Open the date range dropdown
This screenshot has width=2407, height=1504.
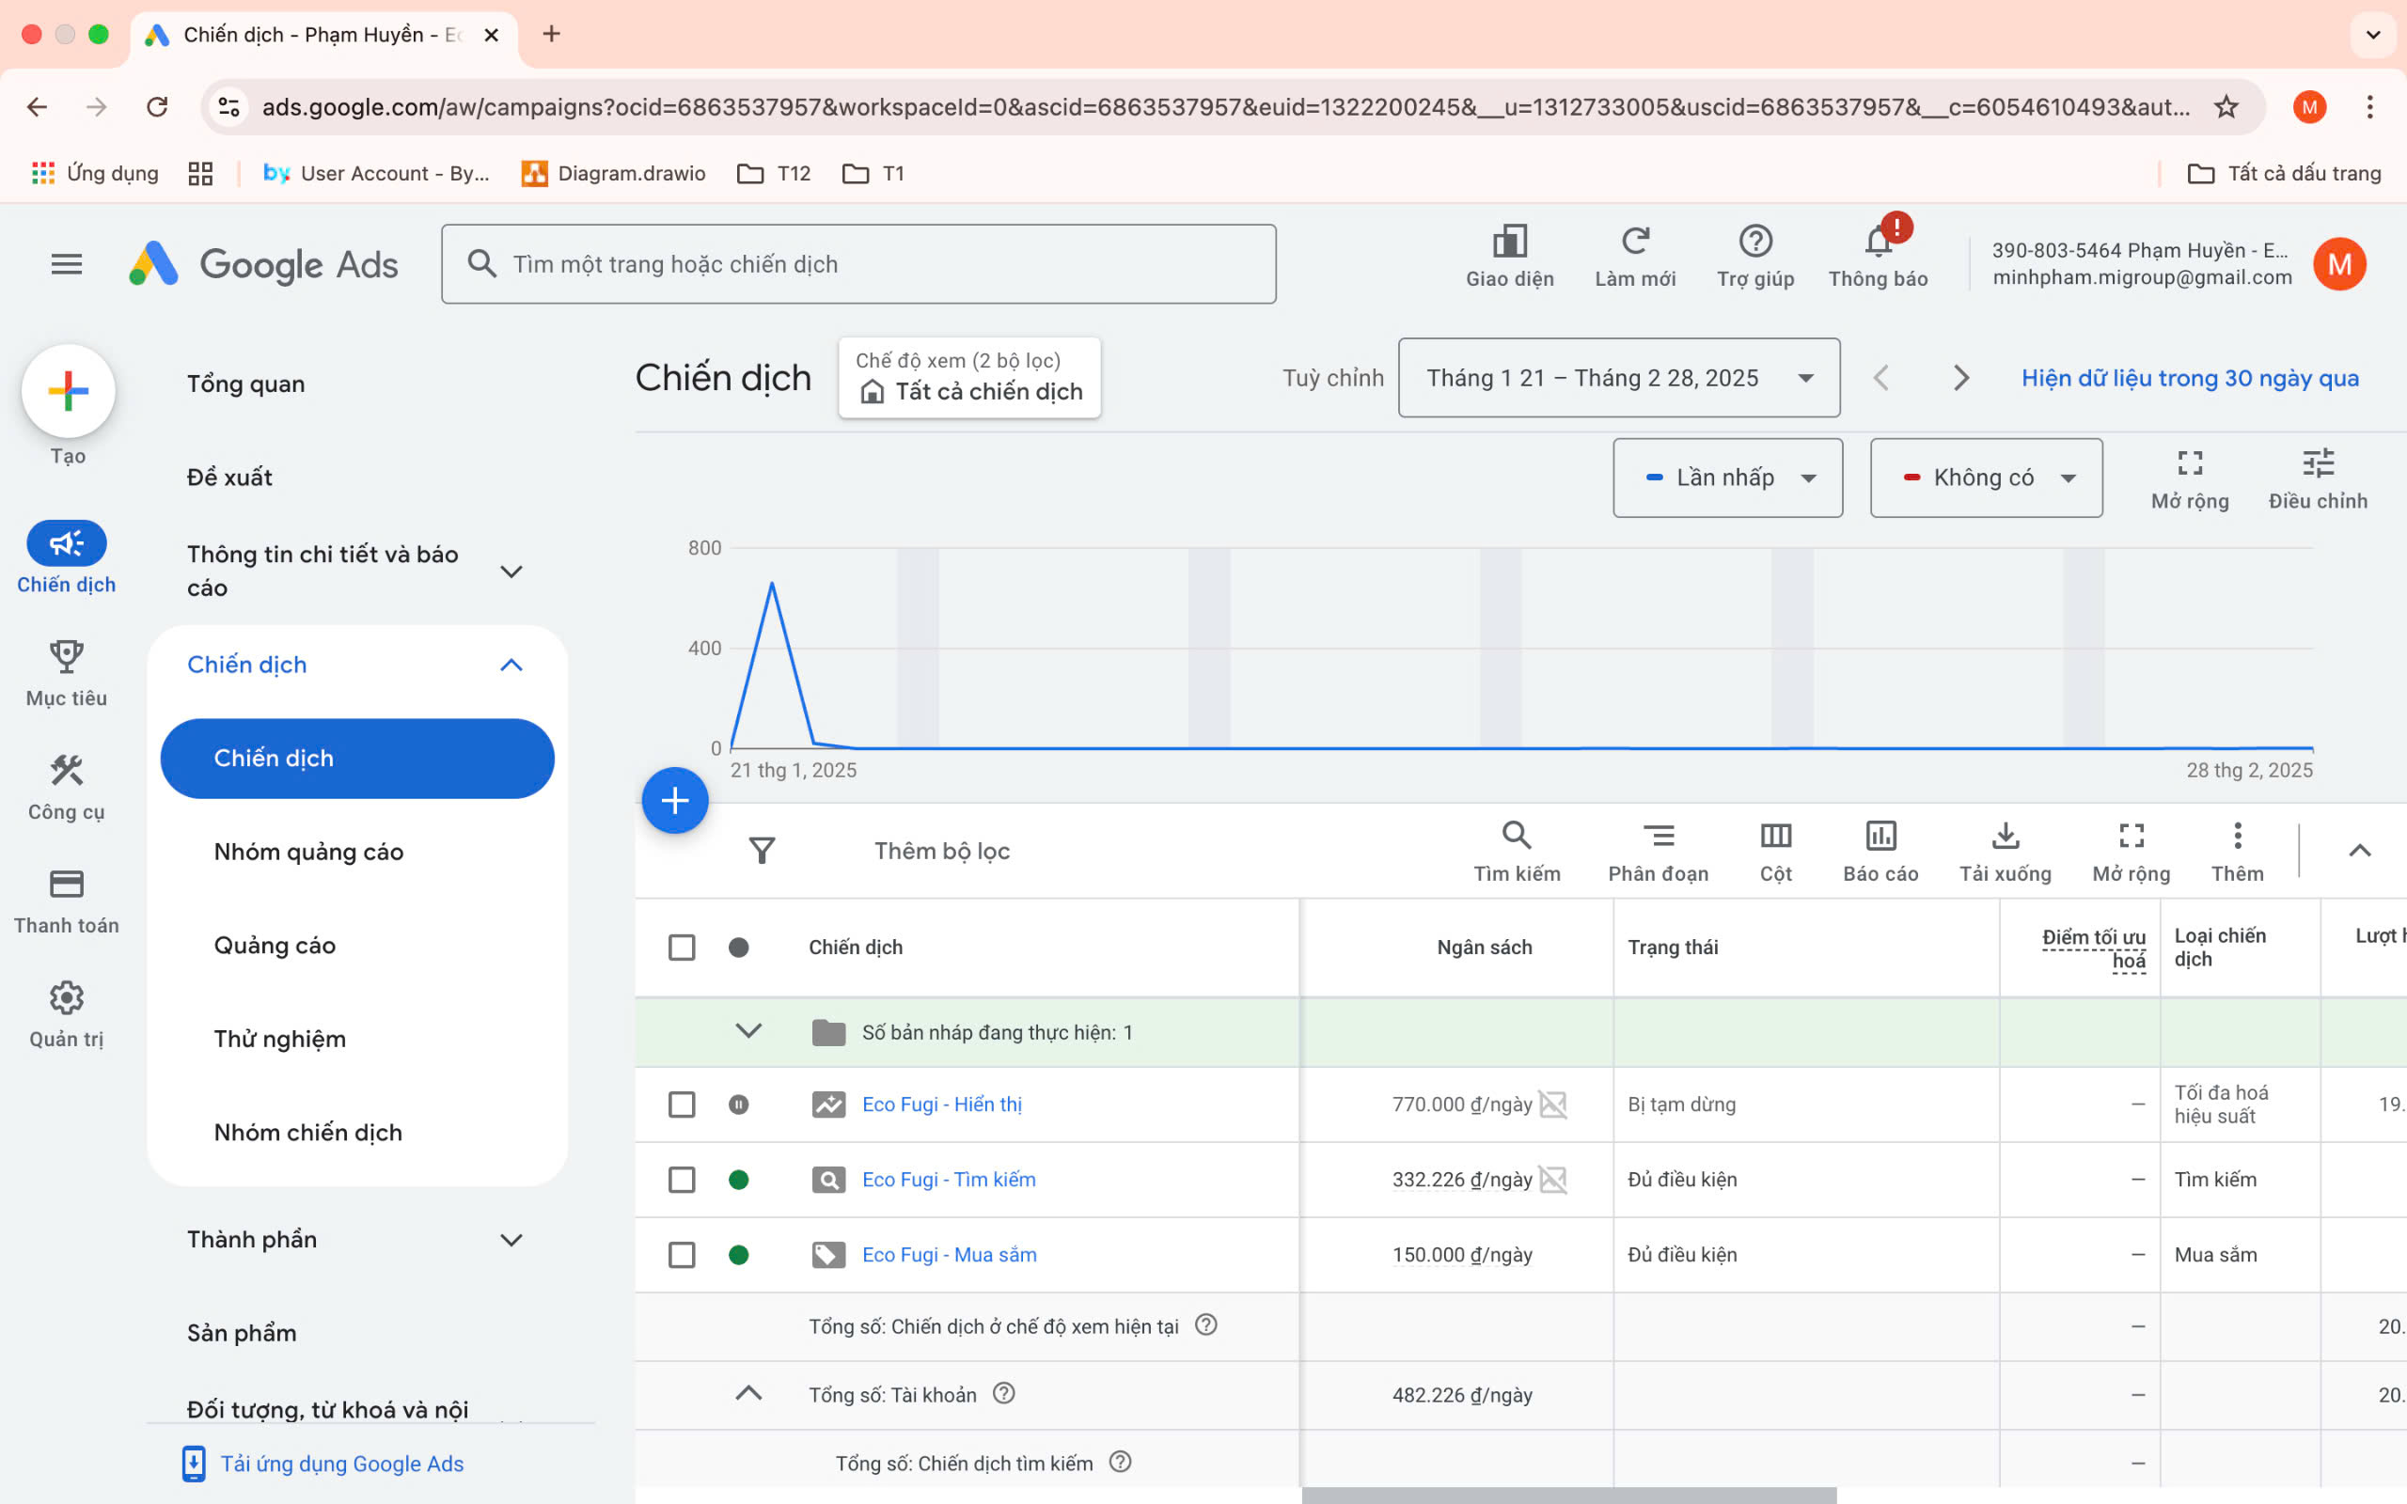(1618, 378)
